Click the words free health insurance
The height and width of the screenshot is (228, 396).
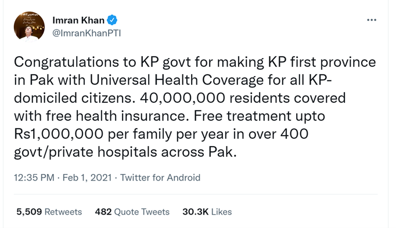point(118,116)
